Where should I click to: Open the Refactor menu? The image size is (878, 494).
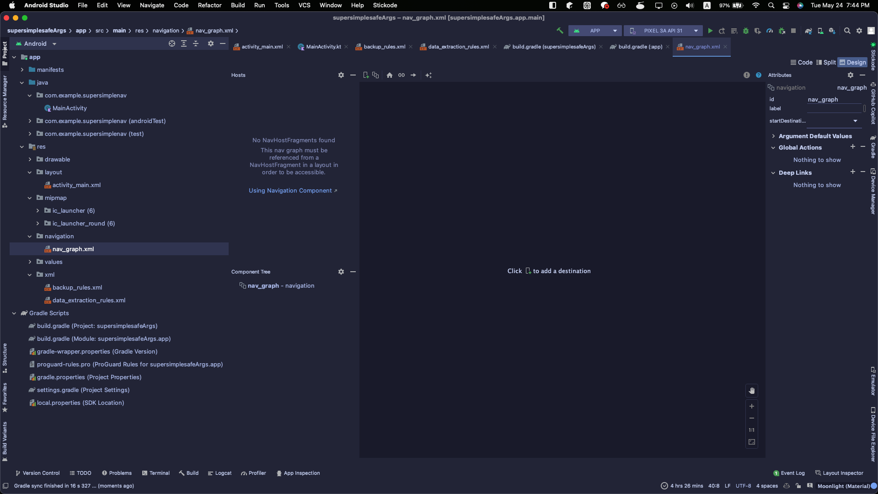point(209,5)
